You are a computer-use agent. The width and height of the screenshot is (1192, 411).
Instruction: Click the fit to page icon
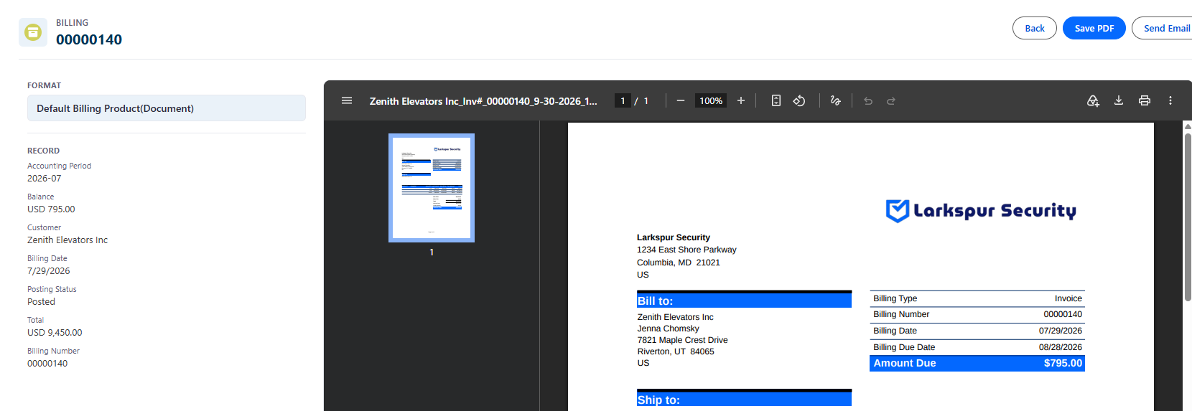(x=776, y=100)
